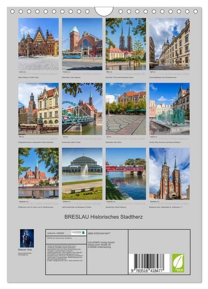Select the market hall with blue tram photo

tap(82, 44)
